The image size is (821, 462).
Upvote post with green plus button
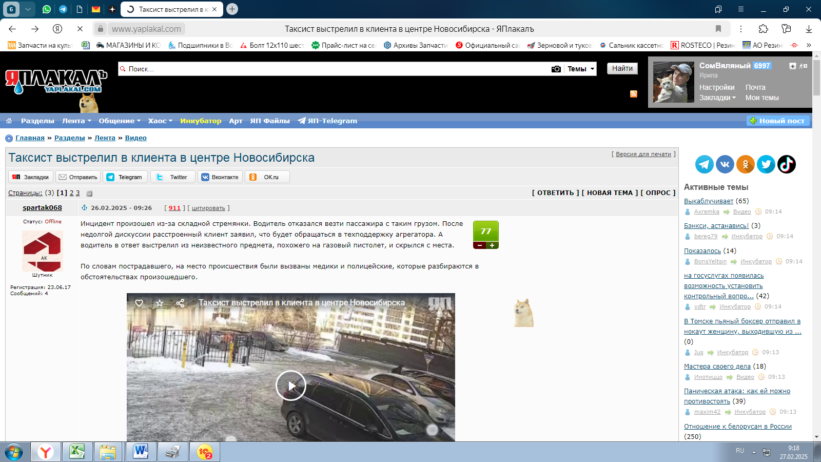(492, 245)
